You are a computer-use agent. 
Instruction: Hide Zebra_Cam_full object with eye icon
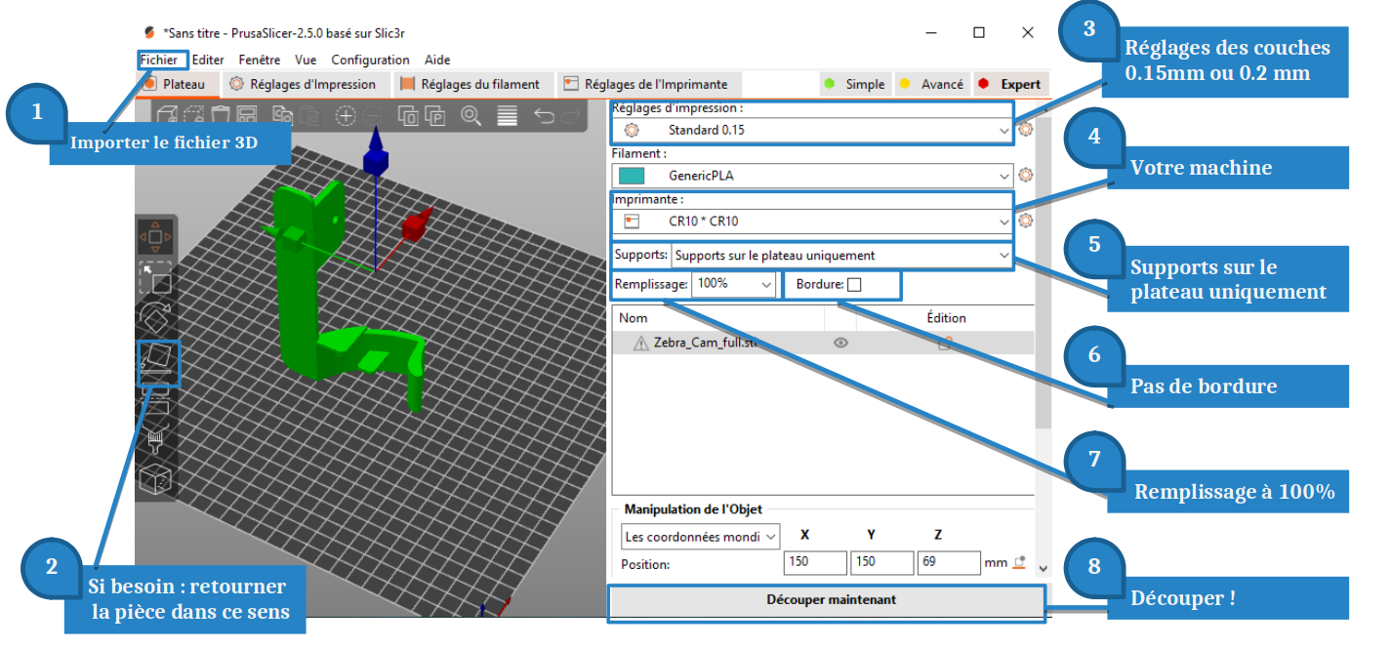(x=840, y=343)
